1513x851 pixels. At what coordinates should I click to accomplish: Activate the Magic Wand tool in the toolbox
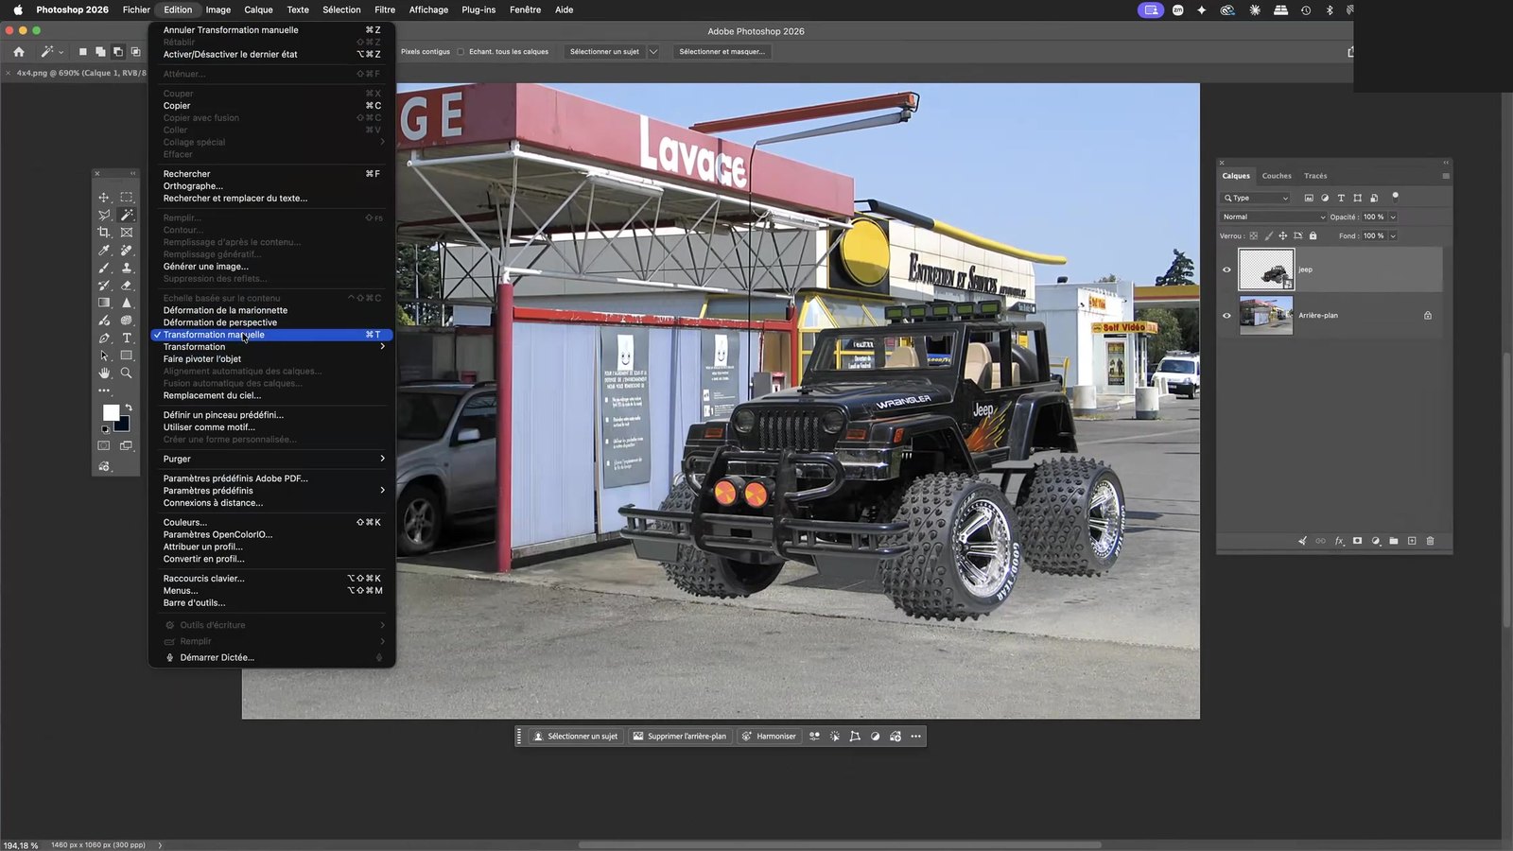pyautogui.click(x=127, y=215)
